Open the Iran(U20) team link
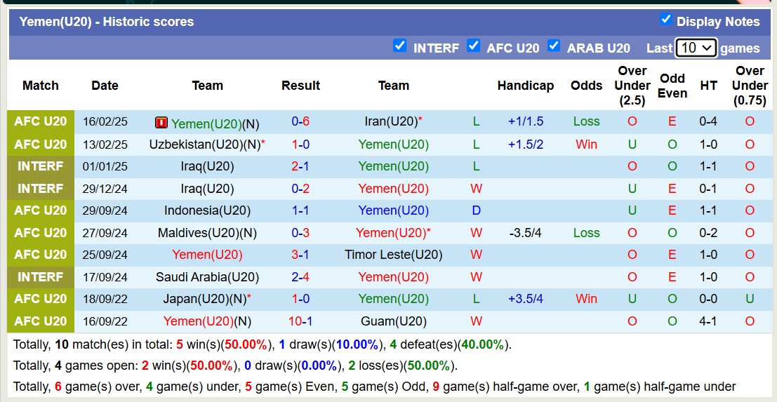The width and height of the screenshot is (777, 402). point(391,121)
